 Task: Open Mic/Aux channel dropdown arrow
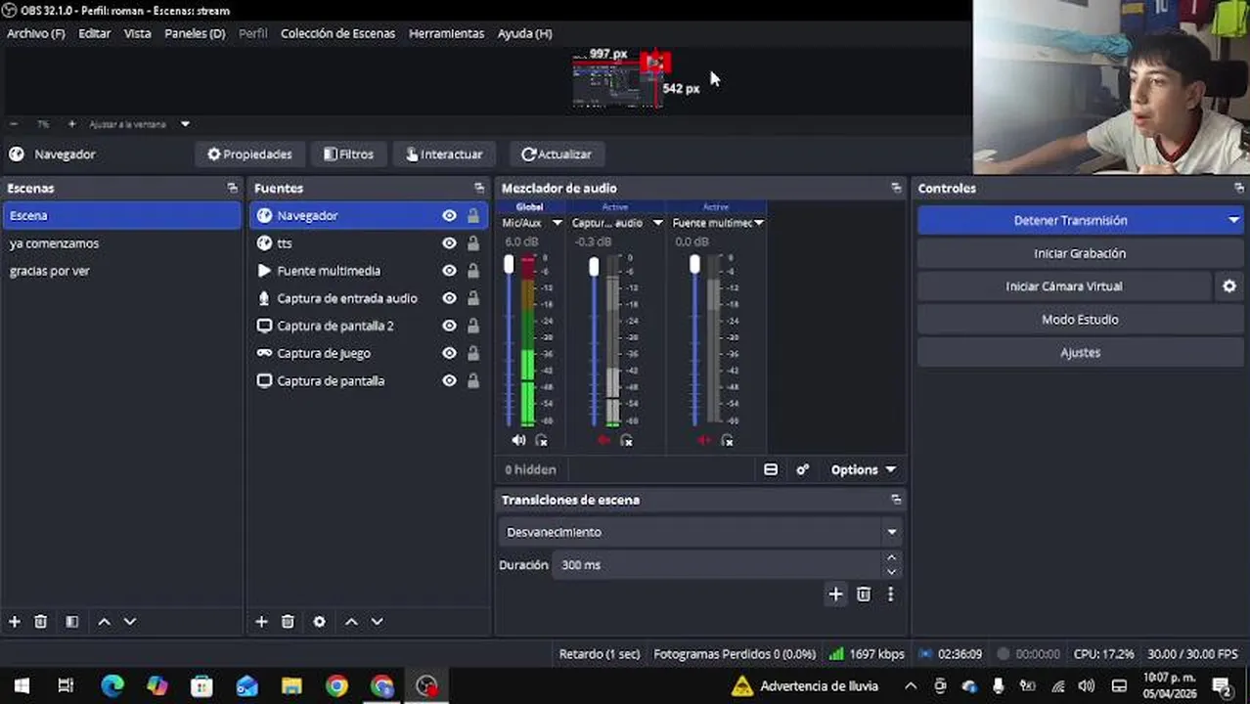pos(558,223)
